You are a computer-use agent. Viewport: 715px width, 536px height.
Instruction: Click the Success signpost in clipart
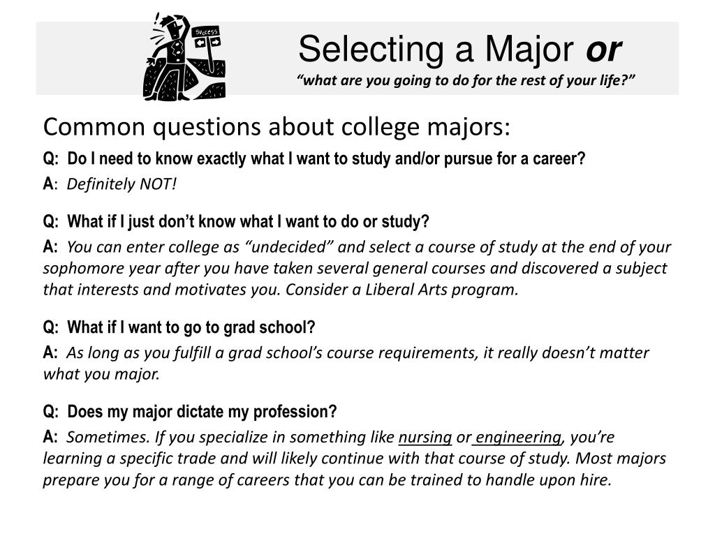pos(208,45)
